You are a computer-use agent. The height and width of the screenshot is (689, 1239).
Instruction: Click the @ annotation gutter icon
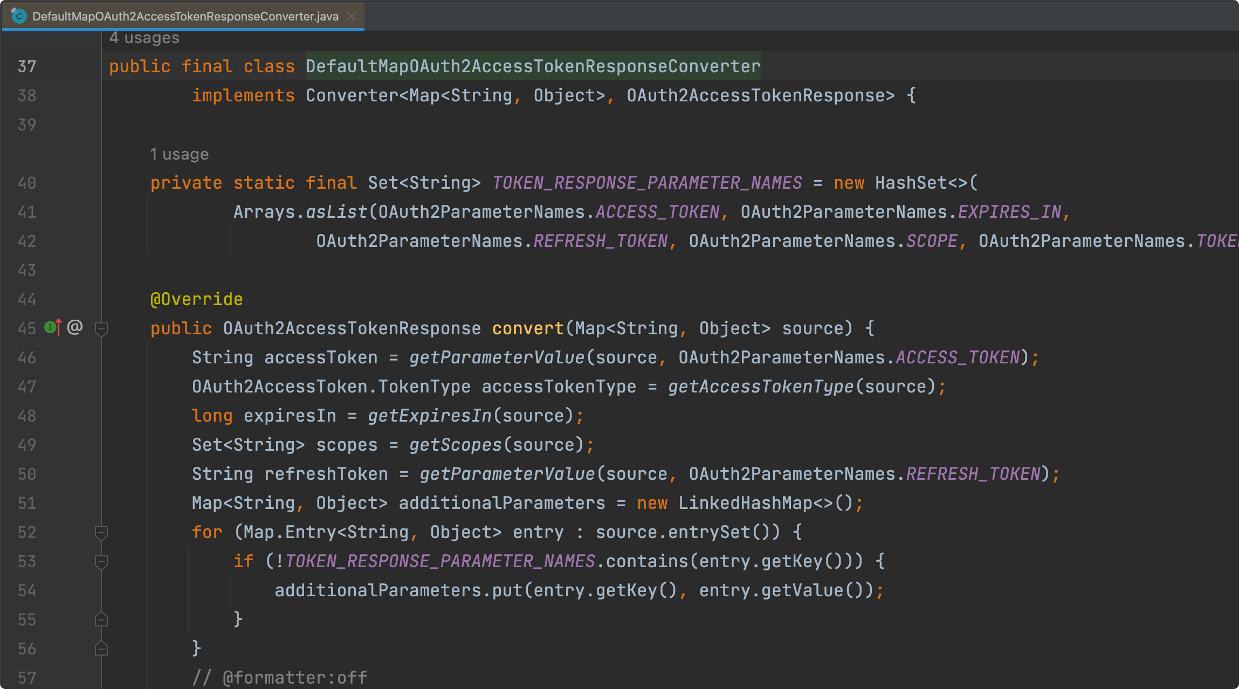75,327
